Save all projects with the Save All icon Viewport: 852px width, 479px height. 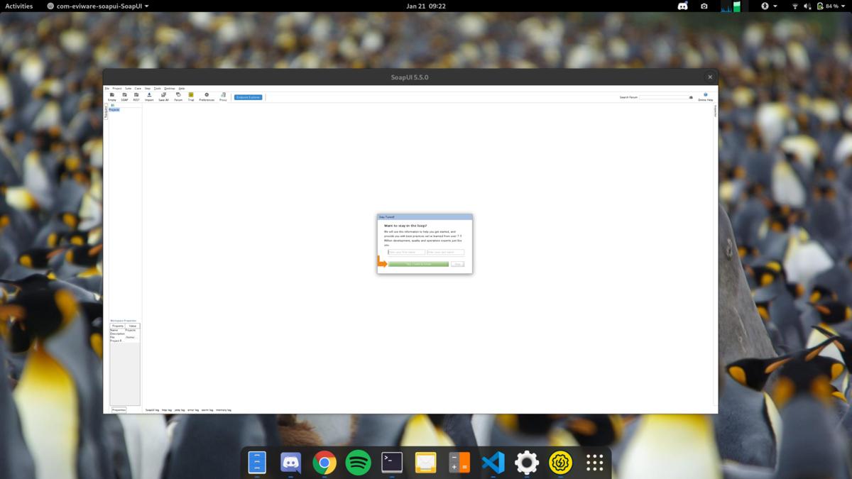(164, 97)
